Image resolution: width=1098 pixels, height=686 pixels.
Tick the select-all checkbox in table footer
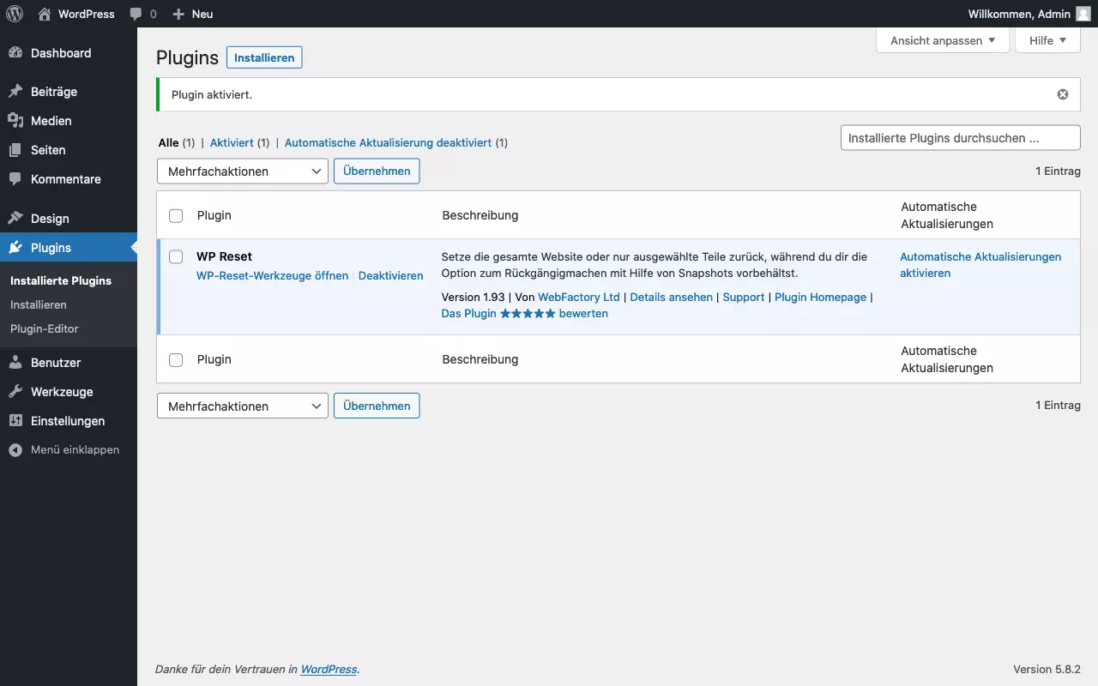point(176,360)
